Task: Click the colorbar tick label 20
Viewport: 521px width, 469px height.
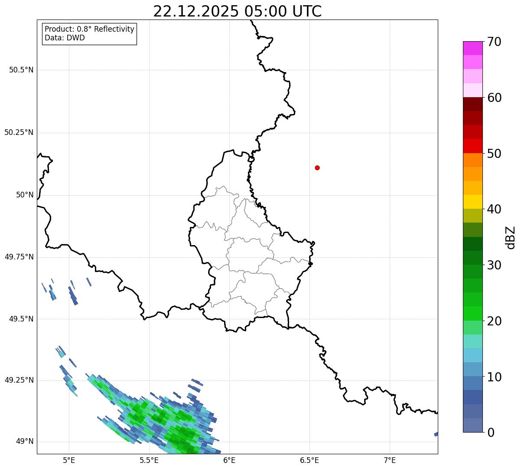Action: click(494, 321)
